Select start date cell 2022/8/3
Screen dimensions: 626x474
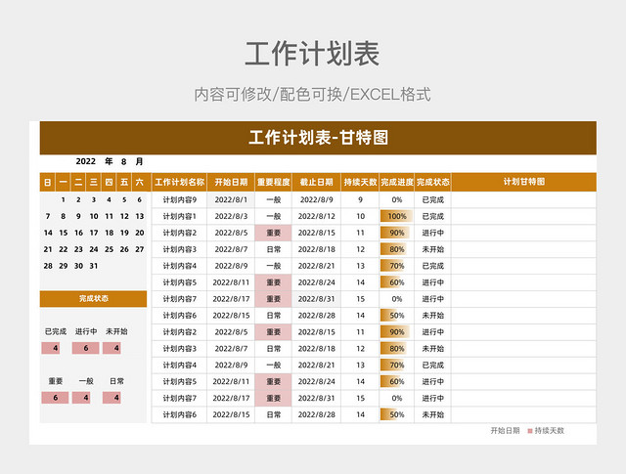pyautogui.click(x=231, y=216)
